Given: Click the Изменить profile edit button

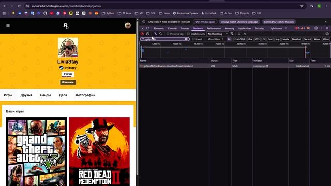Looking at the screenshot, I should (x=68, y=82).
